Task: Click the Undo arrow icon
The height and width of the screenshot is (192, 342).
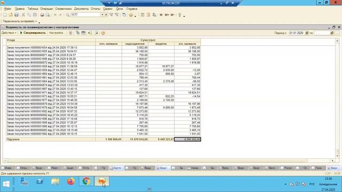Action: coord(55,15)
